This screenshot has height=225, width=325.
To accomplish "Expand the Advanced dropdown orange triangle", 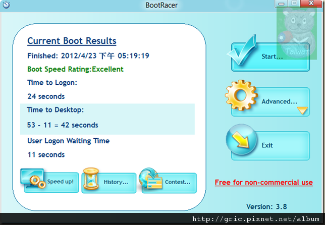I will 302,110.
